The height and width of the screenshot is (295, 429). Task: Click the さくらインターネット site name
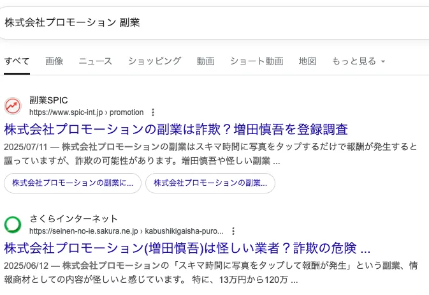pos(73,219)
